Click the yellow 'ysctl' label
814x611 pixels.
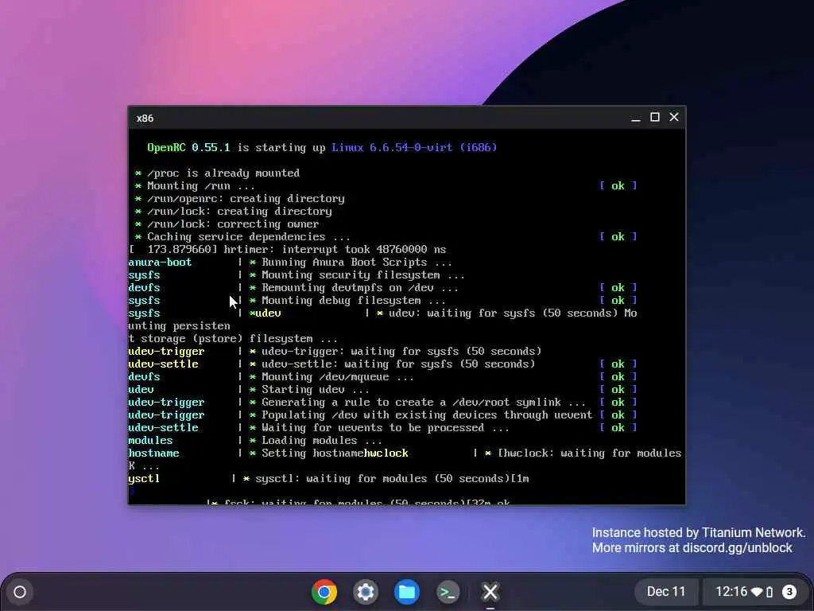[144, 478]
